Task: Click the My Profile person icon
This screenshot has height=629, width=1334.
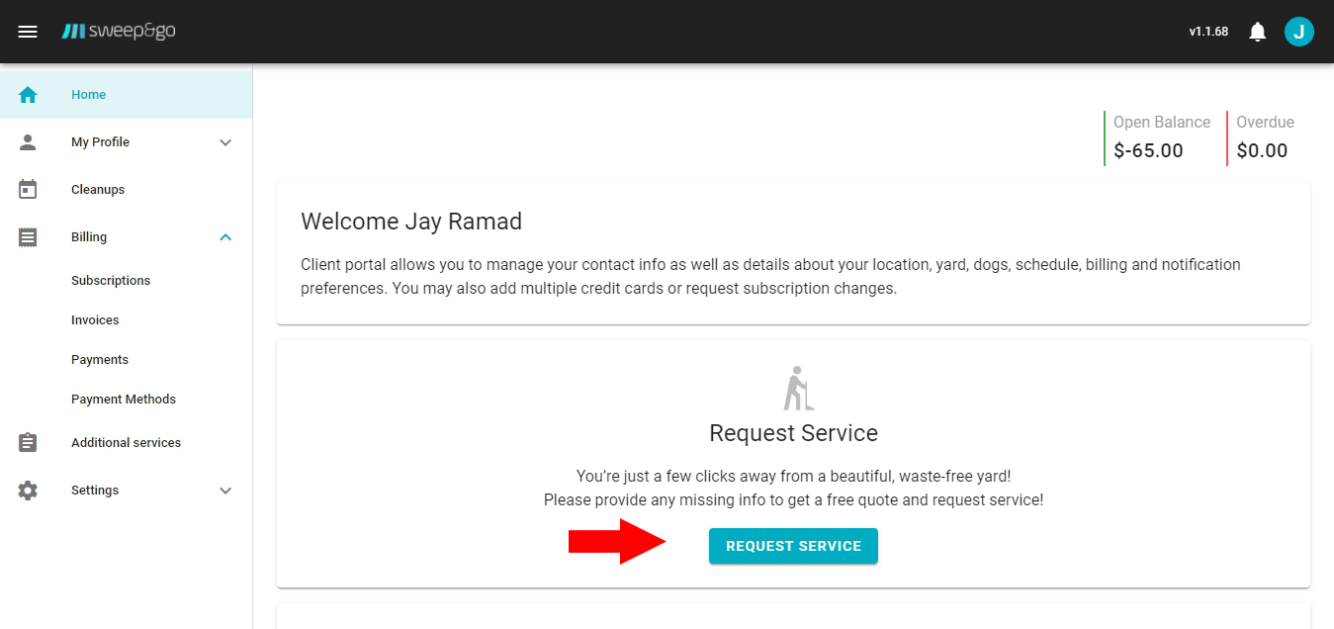Action: (x=28, y=141)
